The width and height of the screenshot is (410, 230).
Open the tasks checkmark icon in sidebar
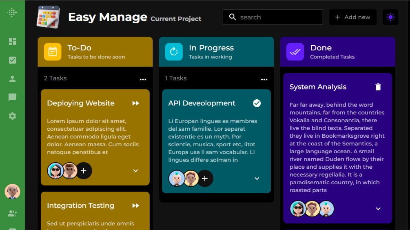12,60
